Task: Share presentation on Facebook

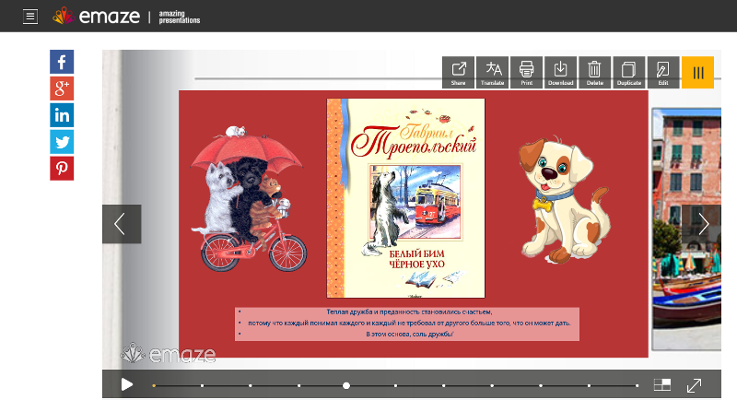Action: click(62, 62)
